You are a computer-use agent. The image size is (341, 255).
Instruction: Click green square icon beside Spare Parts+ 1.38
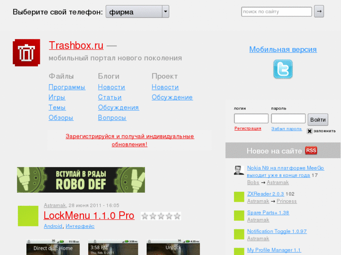(x=239, y=216)
